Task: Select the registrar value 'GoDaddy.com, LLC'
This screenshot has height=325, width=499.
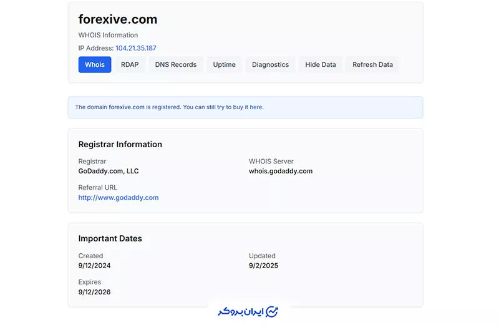Action: [x=109, y=172]
